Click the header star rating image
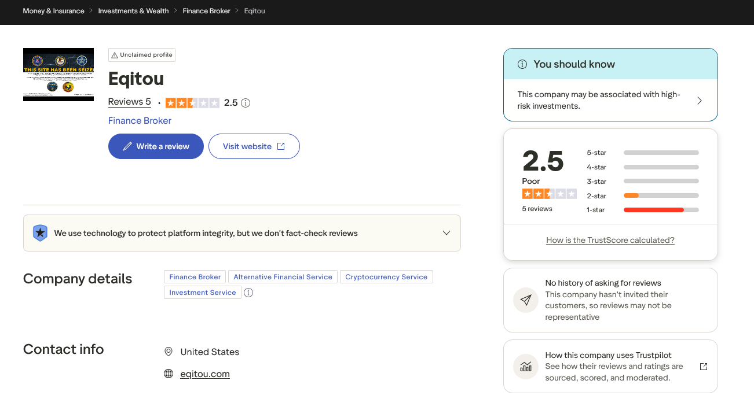Screen dimensions: 754x399 (x=192, y=103)
